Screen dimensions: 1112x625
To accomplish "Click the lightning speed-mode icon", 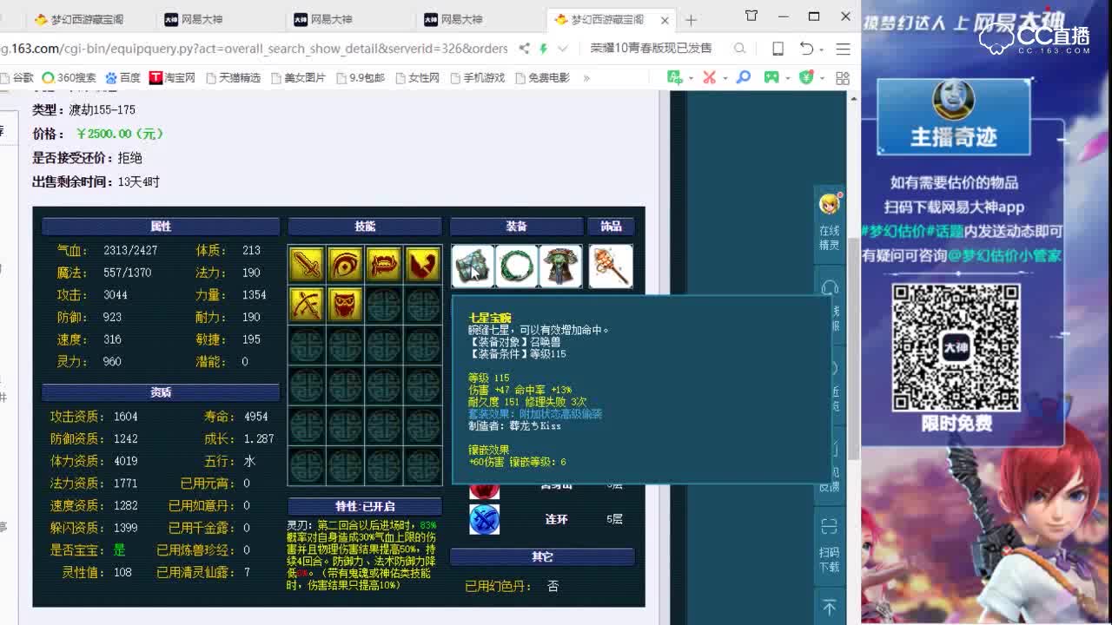I will [544, 49].
